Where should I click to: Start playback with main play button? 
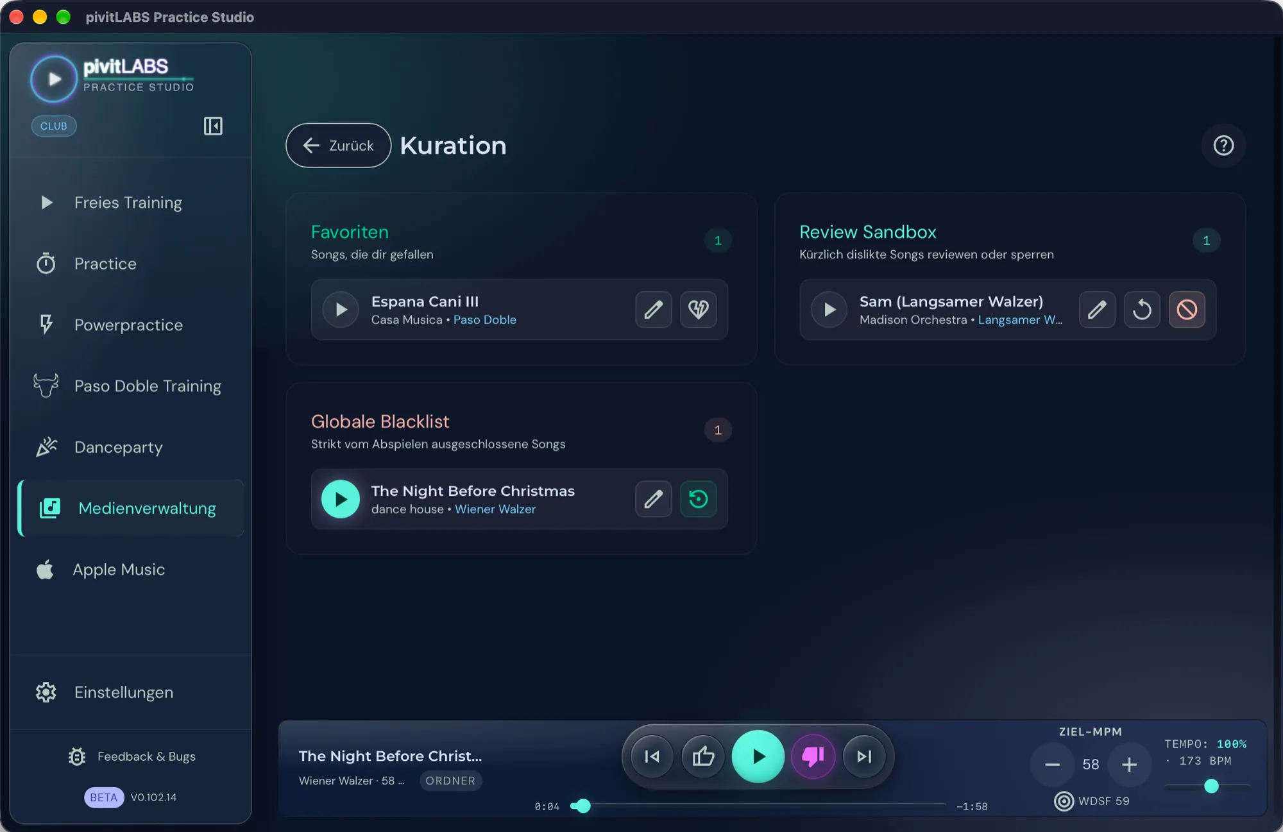tap(758, 757)
